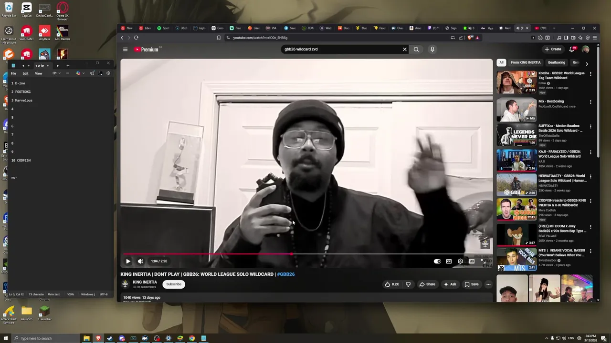Viewport: 611px width, 343px height.
Task: Go back in browser history
Action: click(122, 38)
